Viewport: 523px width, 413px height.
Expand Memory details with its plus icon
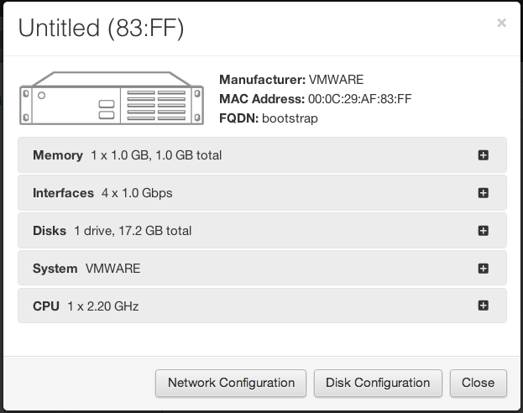tap(484, 155)
